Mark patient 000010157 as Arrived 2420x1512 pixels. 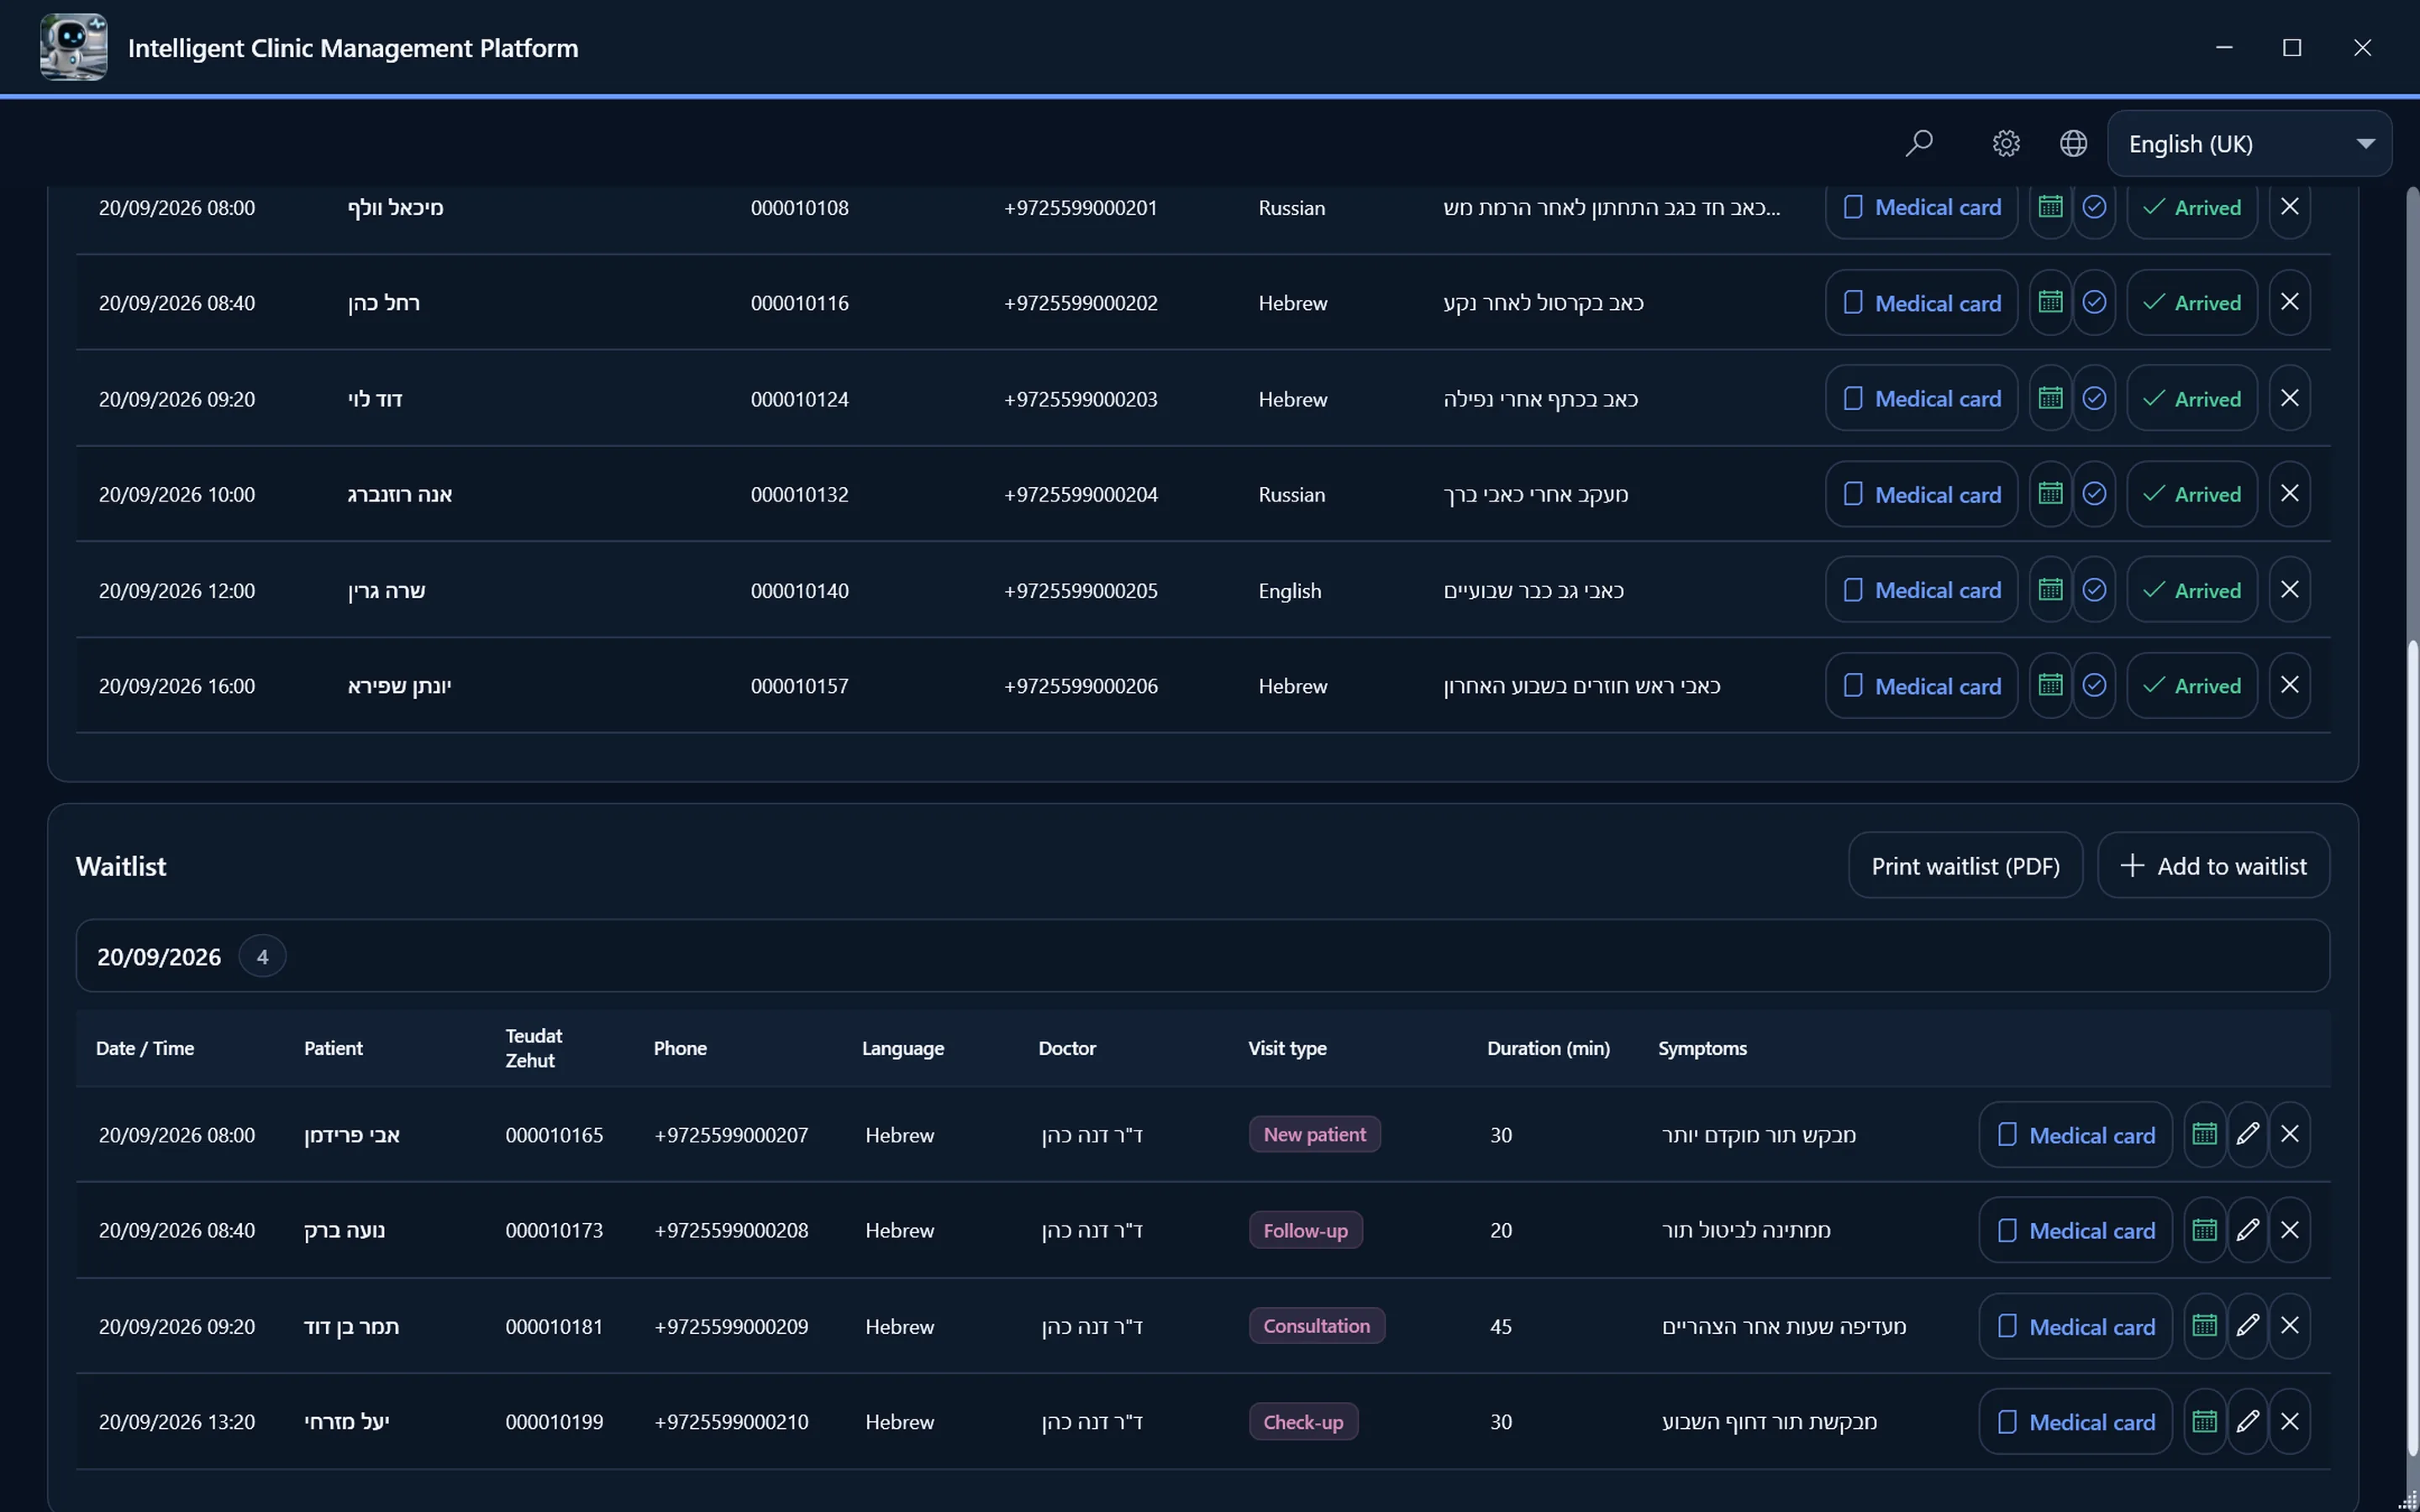[x=2192, y=685]
